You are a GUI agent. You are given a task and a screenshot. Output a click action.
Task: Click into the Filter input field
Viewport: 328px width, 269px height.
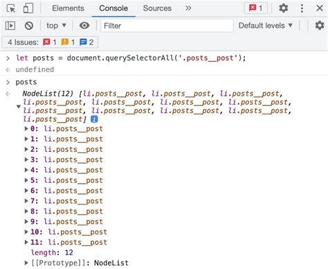click(x=167, y=26)
